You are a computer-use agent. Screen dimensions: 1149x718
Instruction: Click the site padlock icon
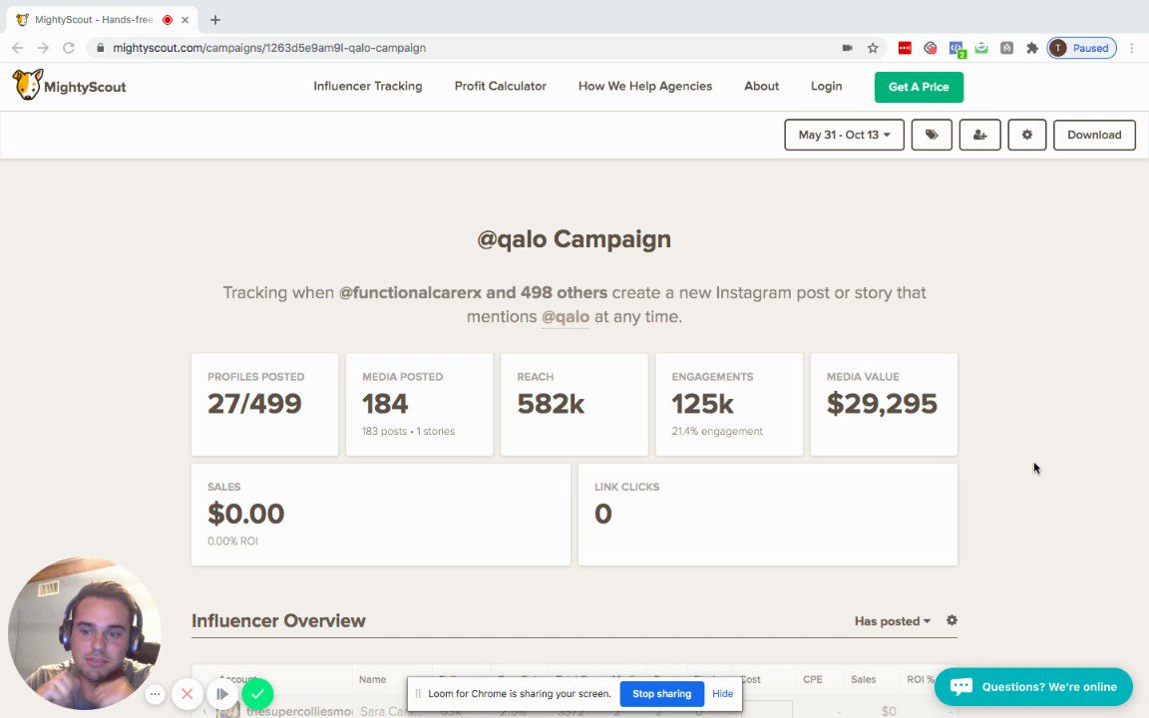pyautogui.click(x=101, y=48)
